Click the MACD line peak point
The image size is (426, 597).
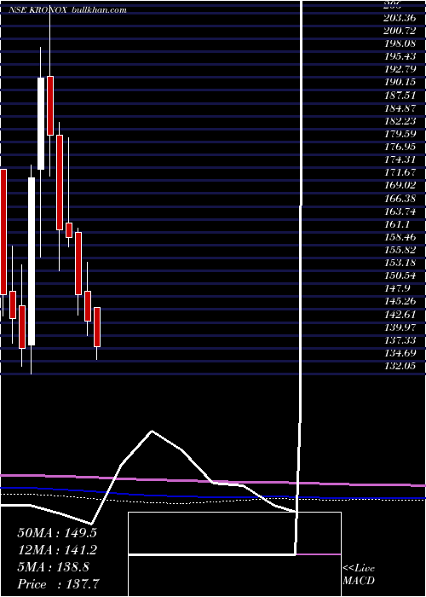(x=153, y=431)
